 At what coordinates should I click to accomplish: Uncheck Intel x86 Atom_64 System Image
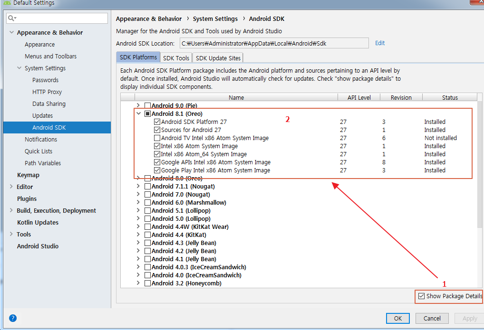click(x=157, y=154)
